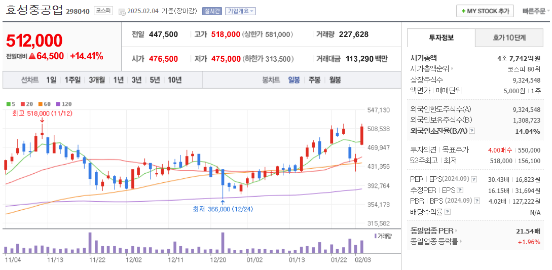Click the 상한가 581,000 text
The width and height of the screenshot is (552, 270).
pos(268,34)
